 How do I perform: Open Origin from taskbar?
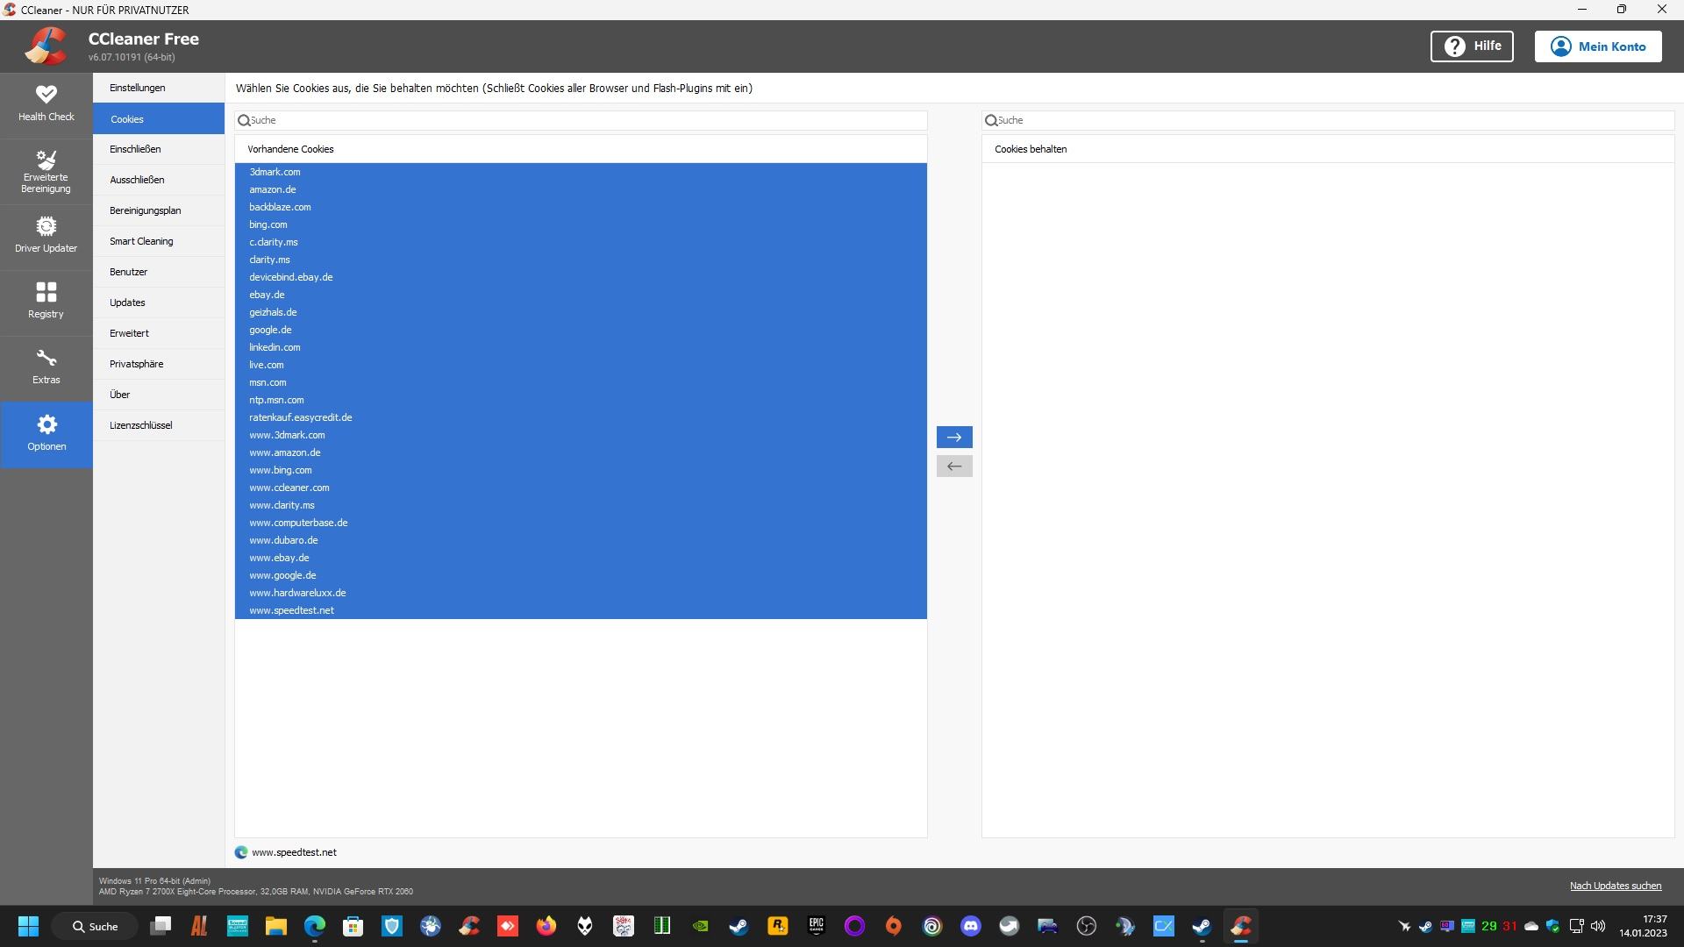click(894, 926)
